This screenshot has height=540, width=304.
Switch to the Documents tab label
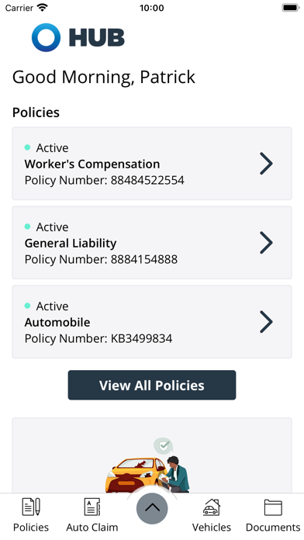(273, 528)
